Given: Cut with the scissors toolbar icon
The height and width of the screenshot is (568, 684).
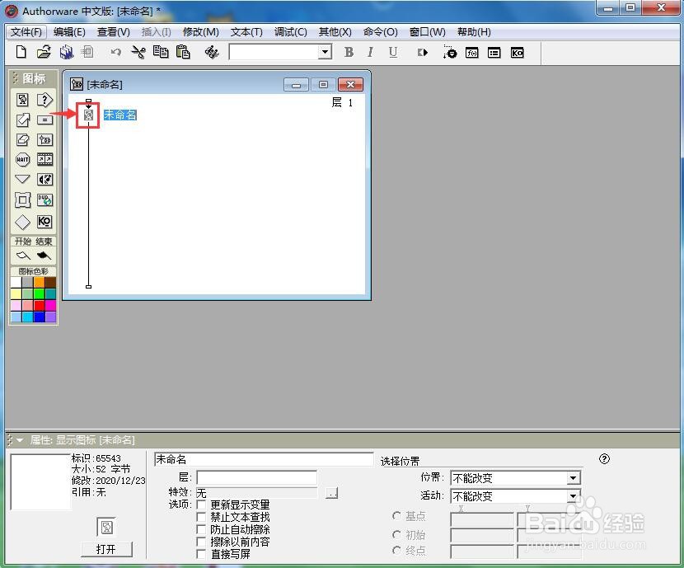Looking at the screenshot, I should coord(138,53).
